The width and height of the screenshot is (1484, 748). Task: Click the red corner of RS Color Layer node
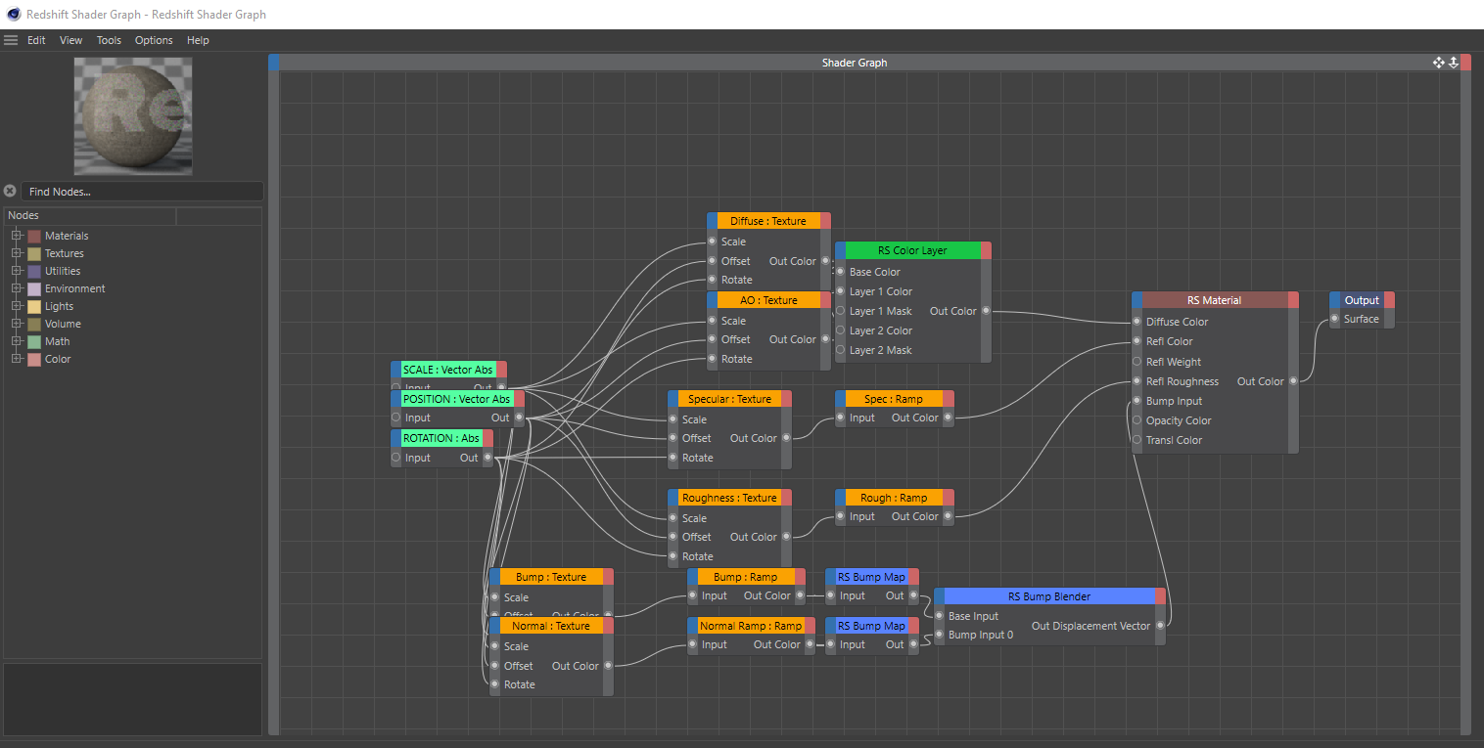[x=986, y=250]
